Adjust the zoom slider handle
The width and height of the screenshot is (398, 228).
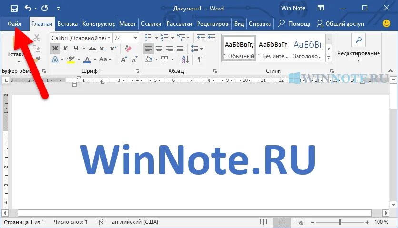point(340,222)
